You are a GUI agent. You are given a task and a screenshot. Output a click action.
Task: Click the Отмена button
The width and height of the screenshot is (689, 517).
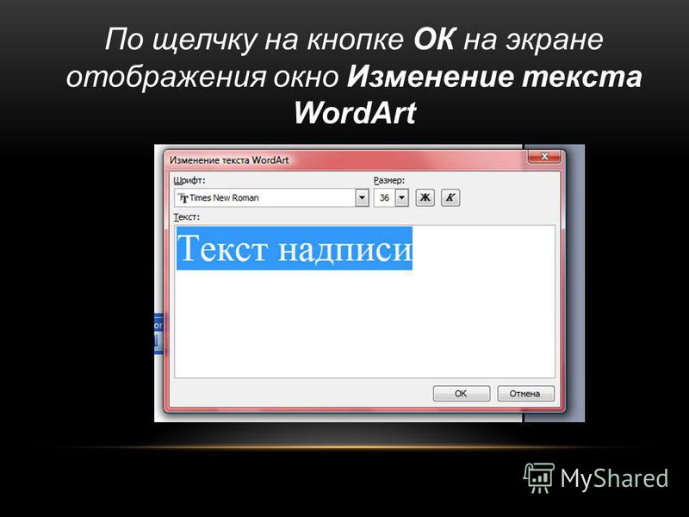pyautogui.click(x=525, y=394)
